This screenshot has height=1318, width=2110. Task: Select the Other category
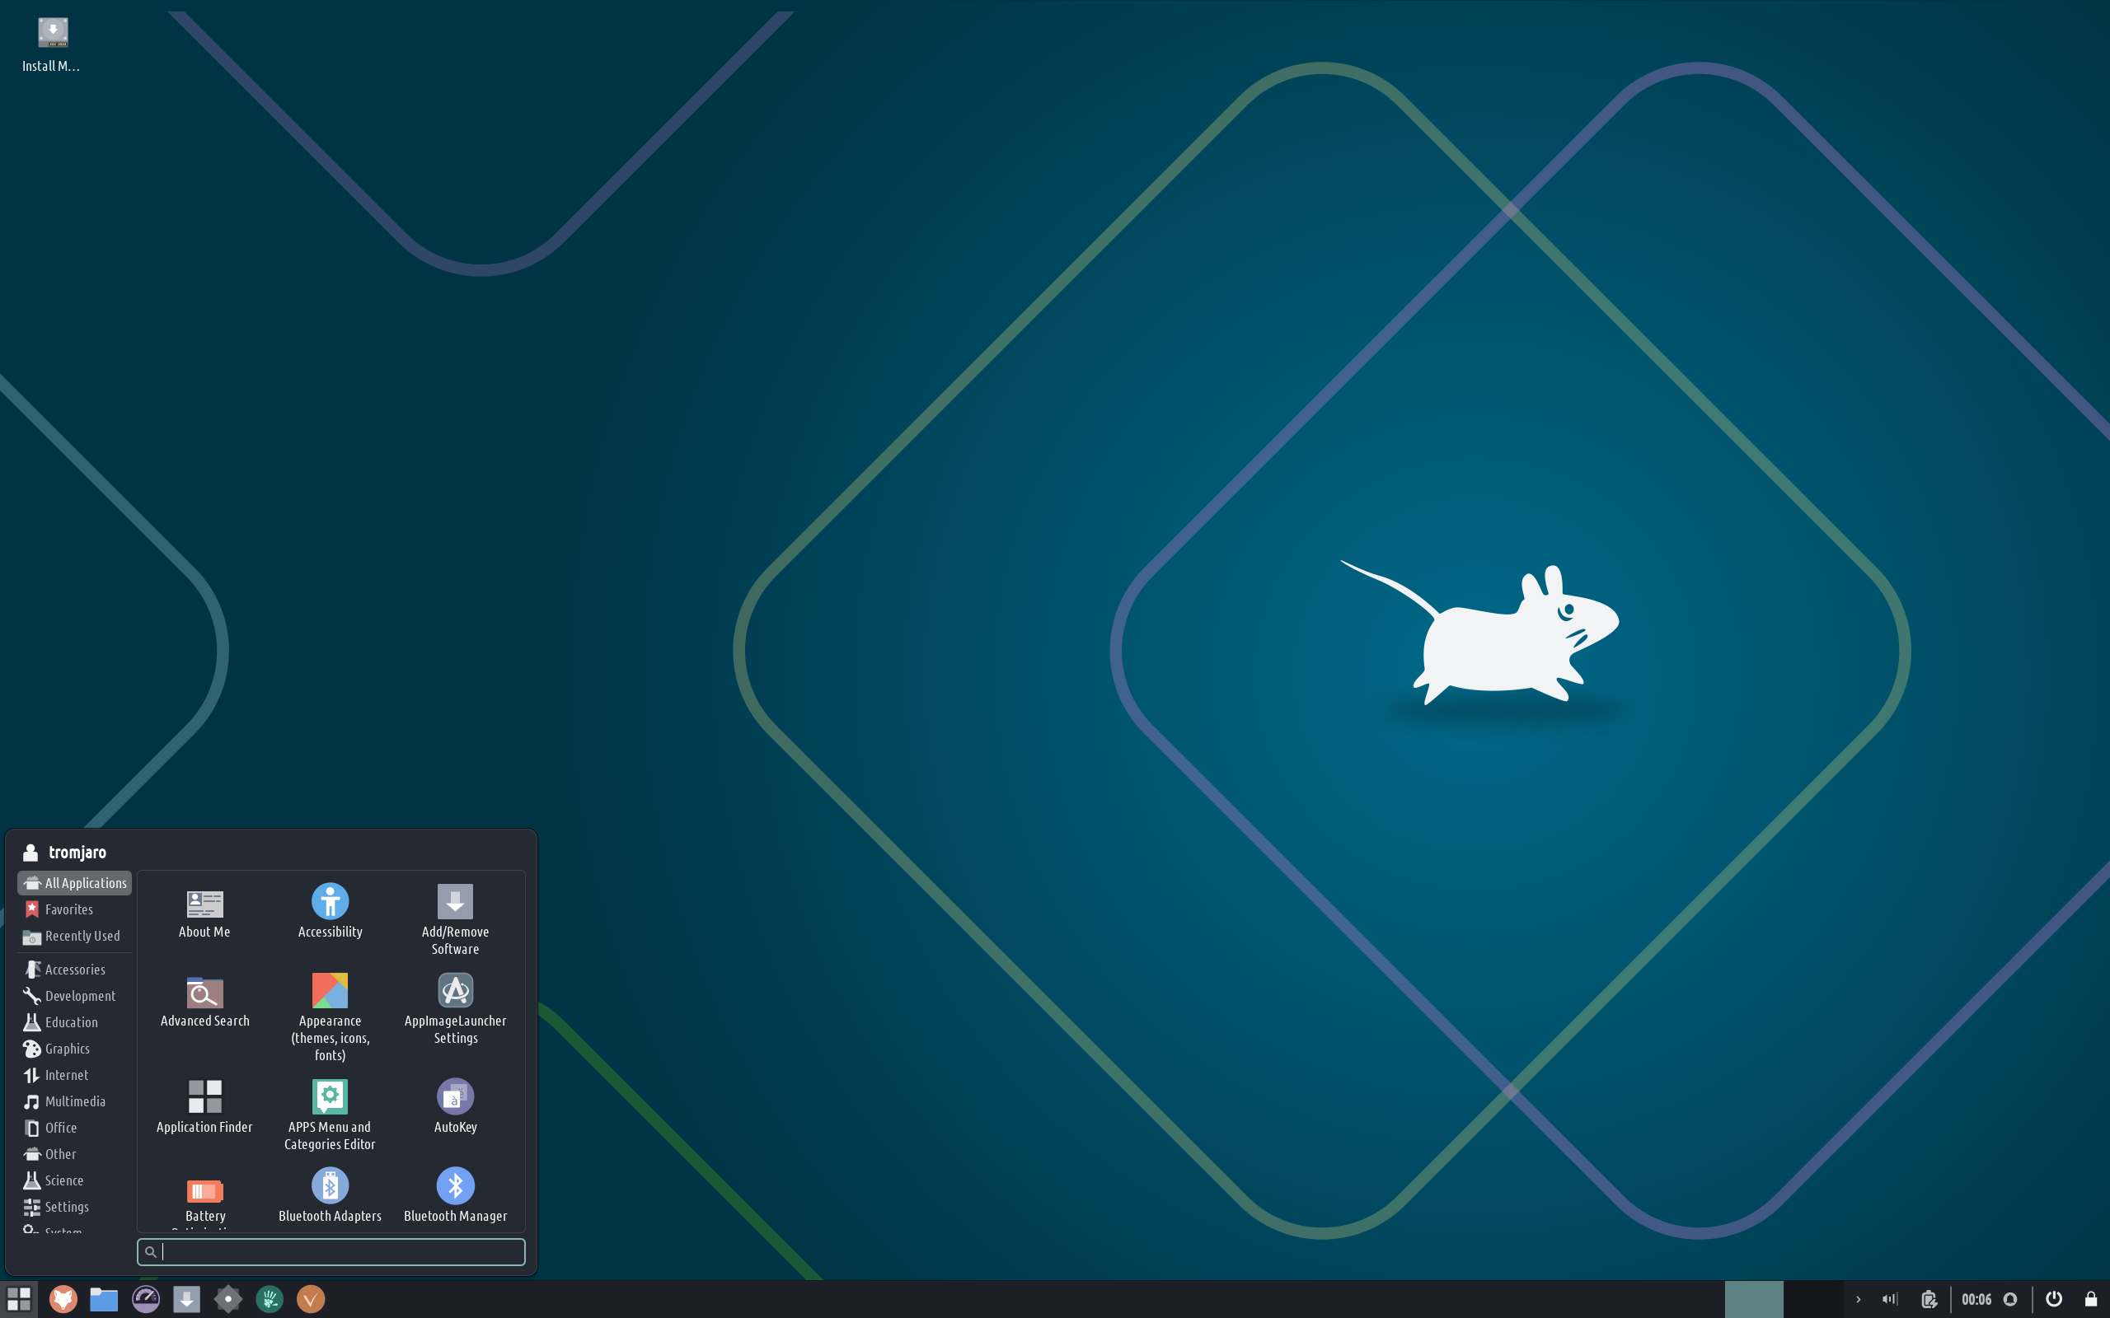pos(75,1154)
